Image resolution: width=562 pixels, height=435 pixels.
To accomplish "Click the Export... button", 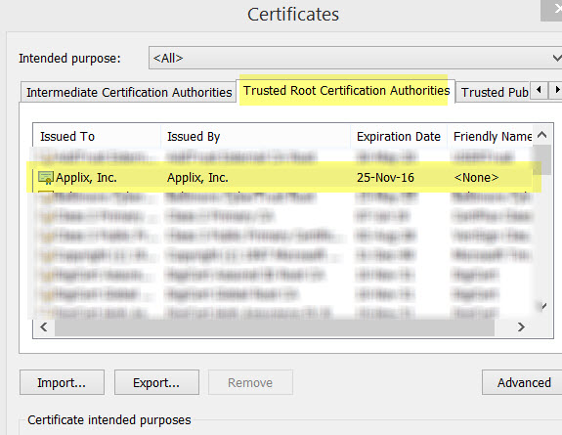I will [x=156, y=382].
